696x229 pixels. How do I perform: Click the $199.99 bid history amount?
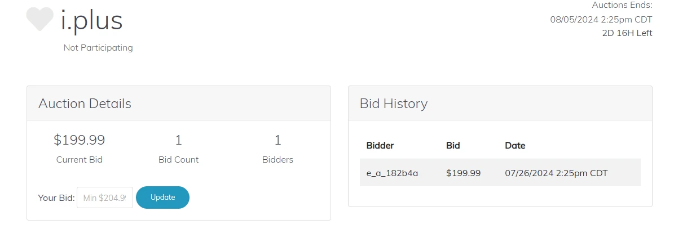point(463,173)
